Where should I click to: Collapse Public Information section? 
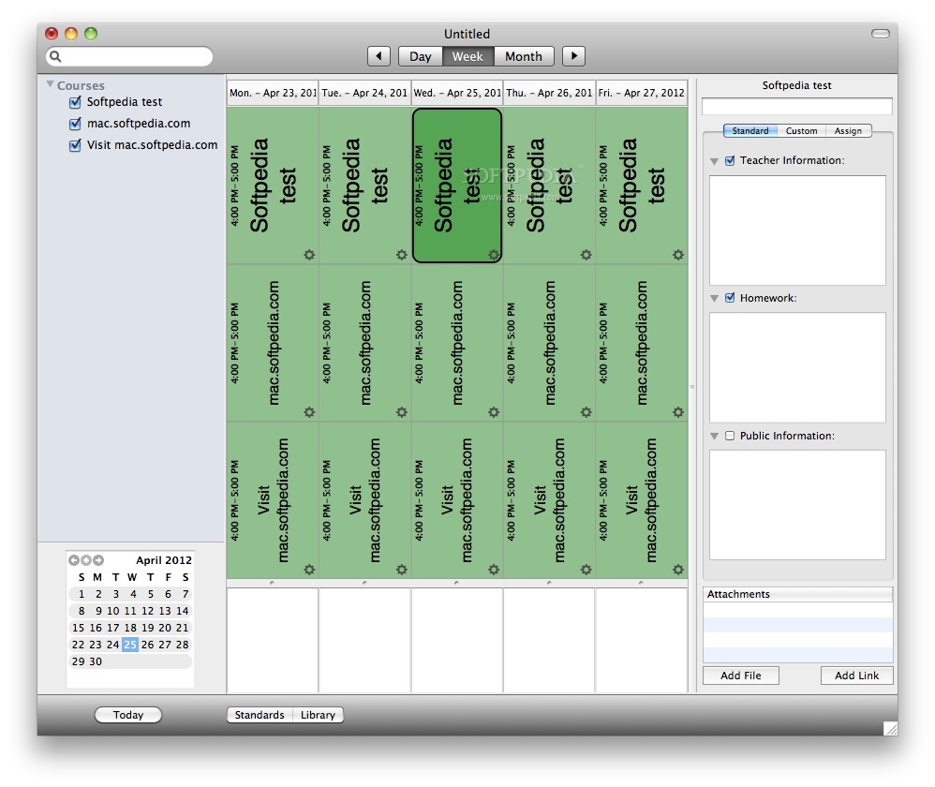click(x=715, y=437)
